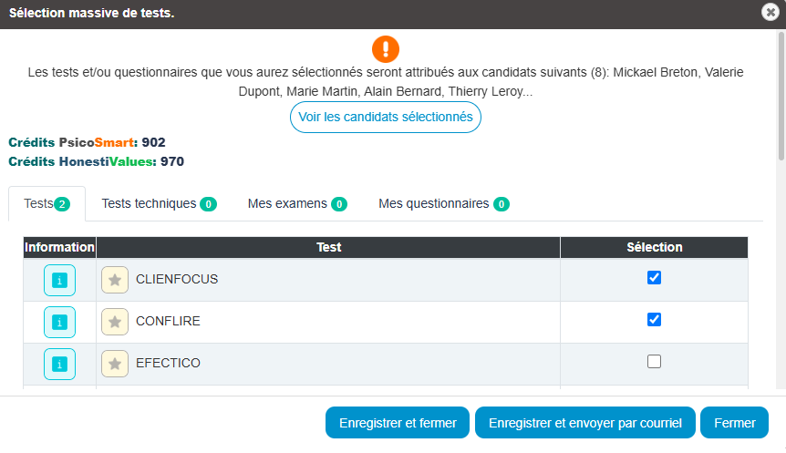The height and width of the screenshot is (453, 786).
Task: Open info icon for CLIENFOCUS test
Action: click(59, 280)
